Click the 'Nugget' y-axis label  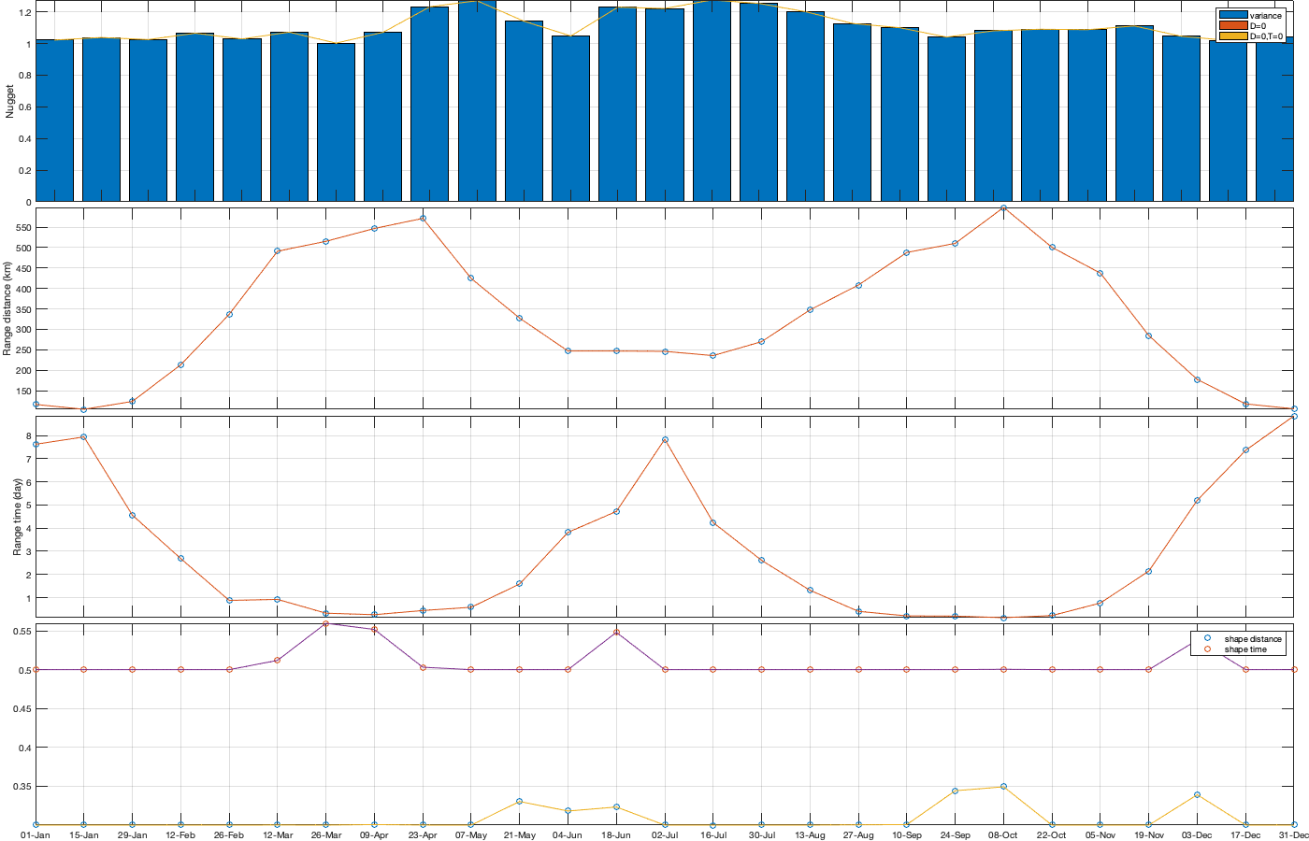click(10, 101)
